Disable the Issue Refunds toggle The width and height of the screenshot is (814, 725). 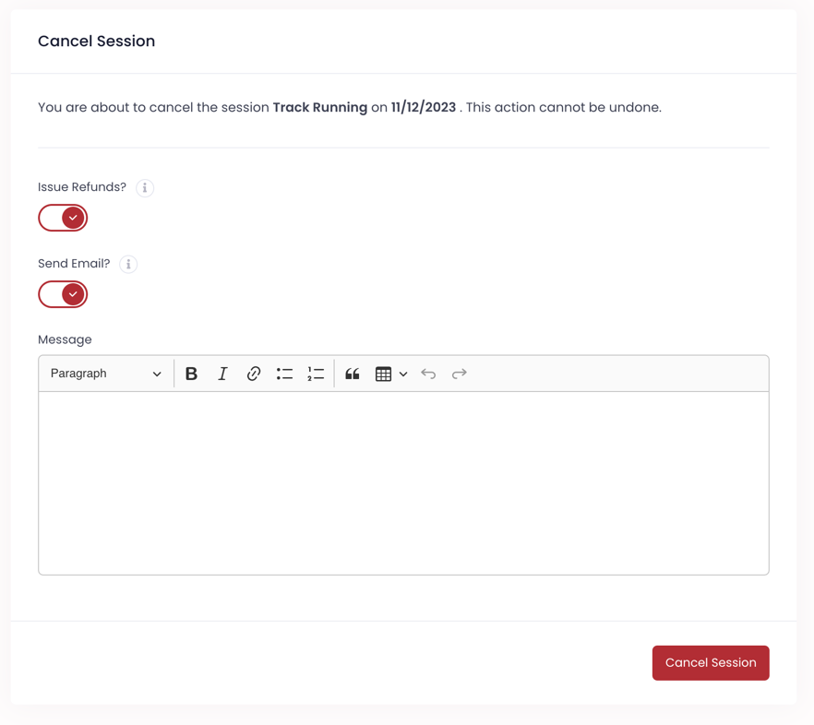(63, 218)
